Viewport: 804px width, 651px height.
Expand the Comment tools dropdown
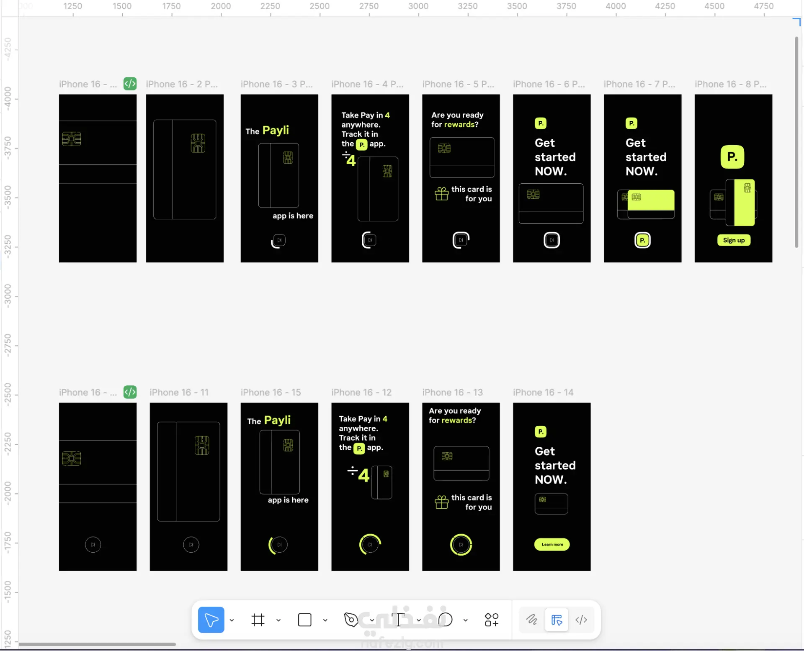click(466, 620)
